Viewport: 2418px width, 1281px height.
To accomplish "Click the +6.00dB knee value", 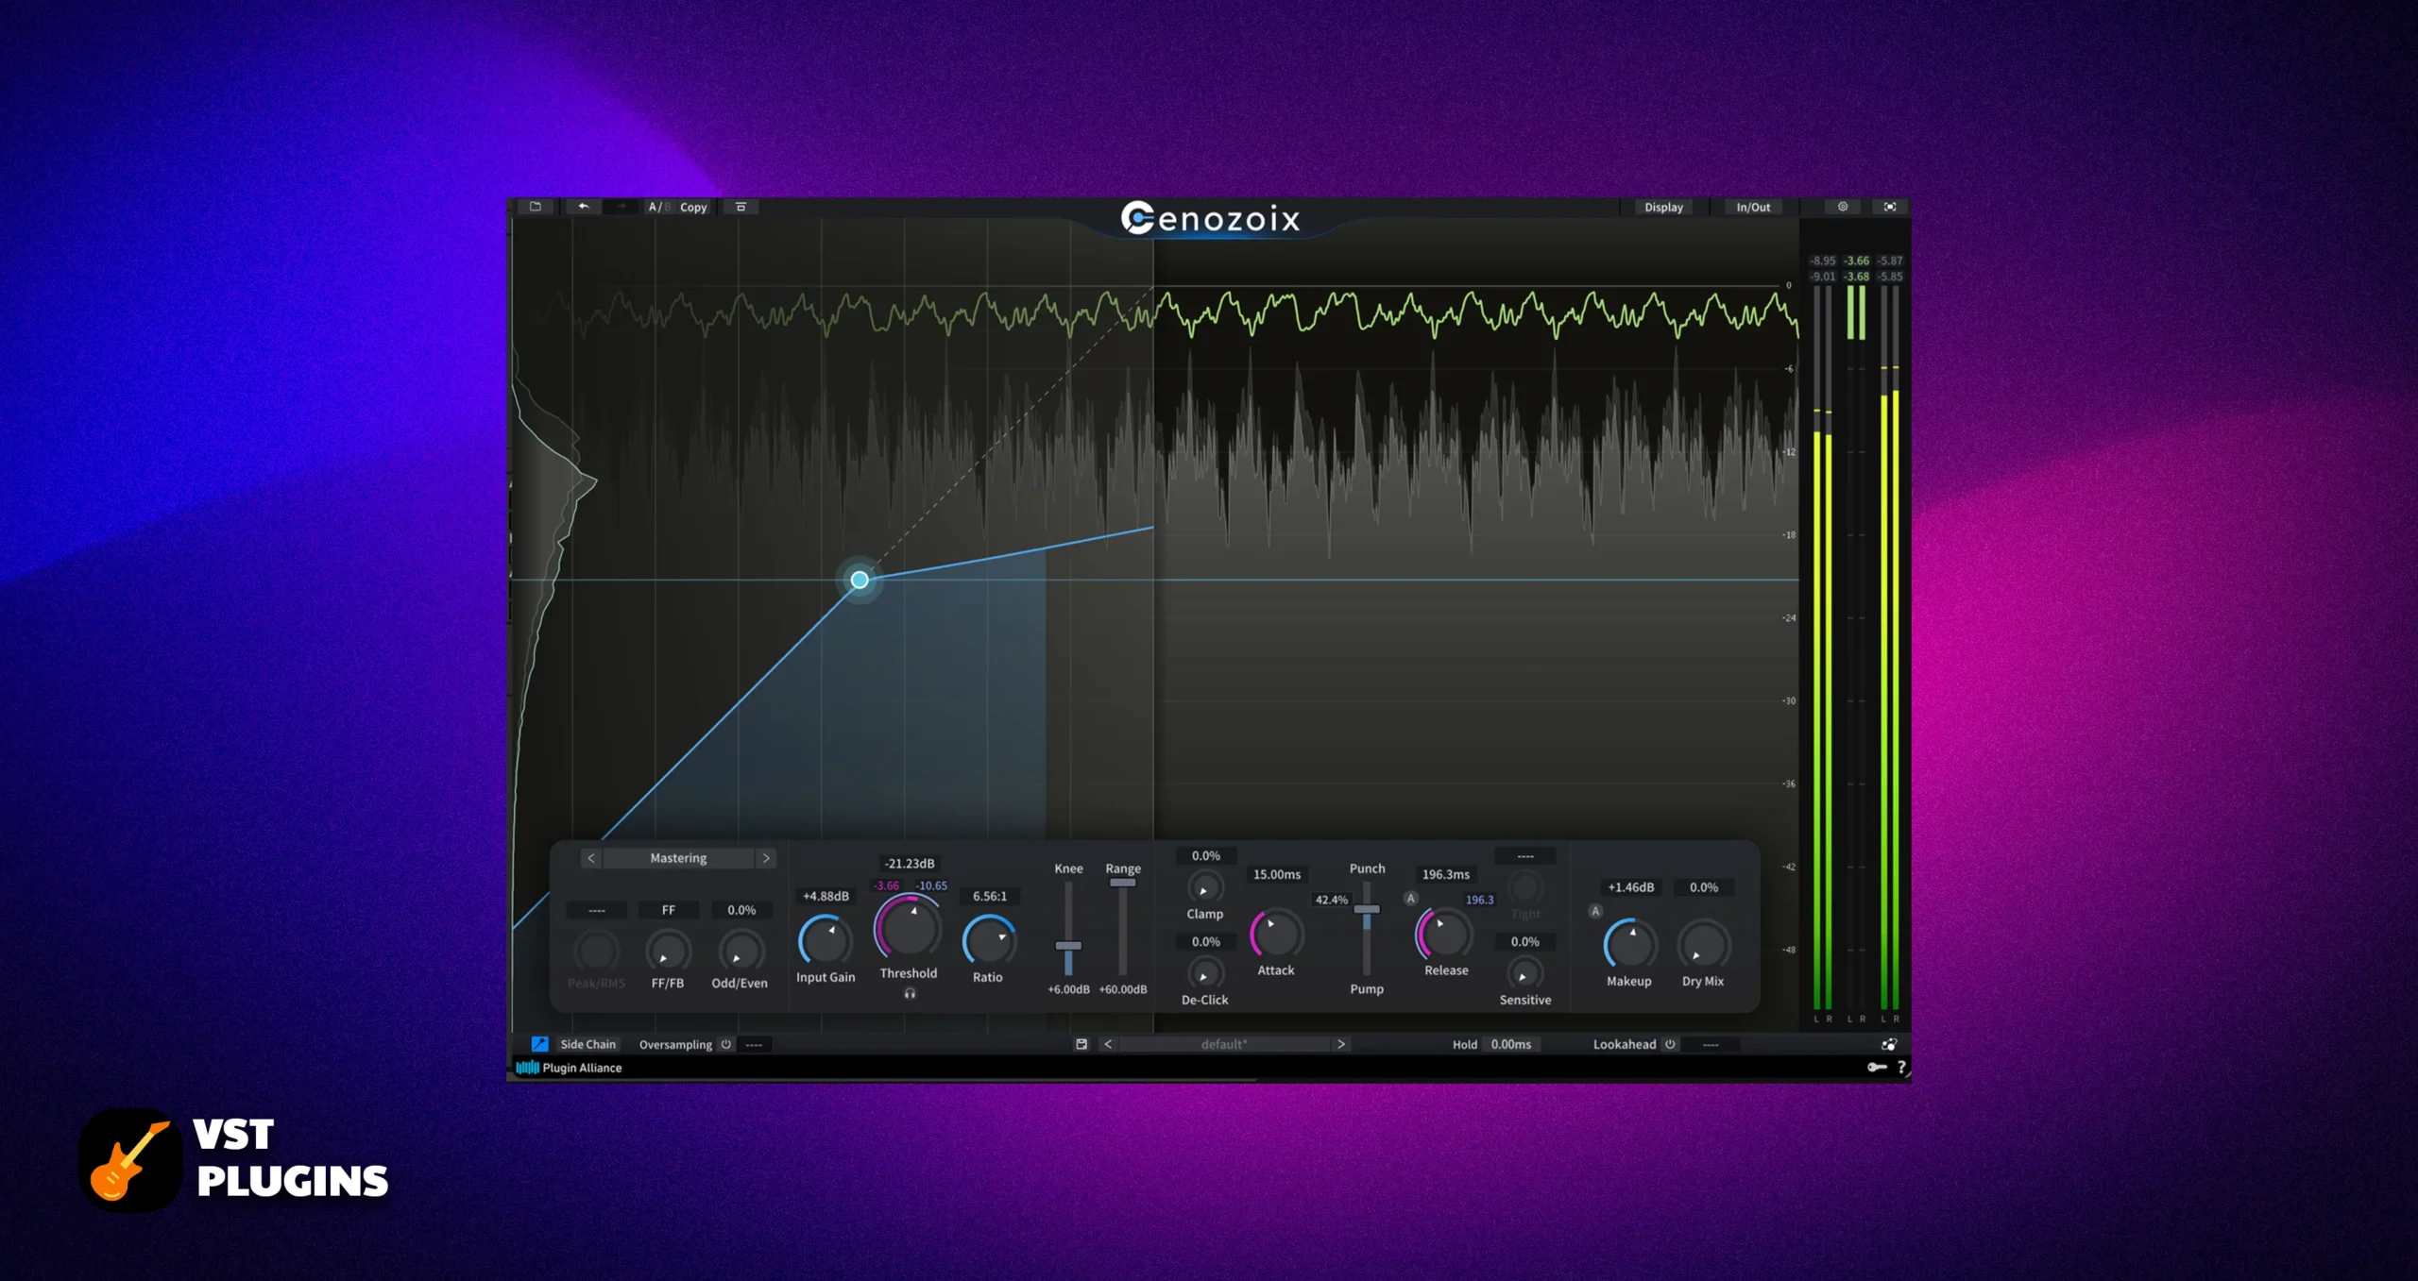I will point(1068,989).
